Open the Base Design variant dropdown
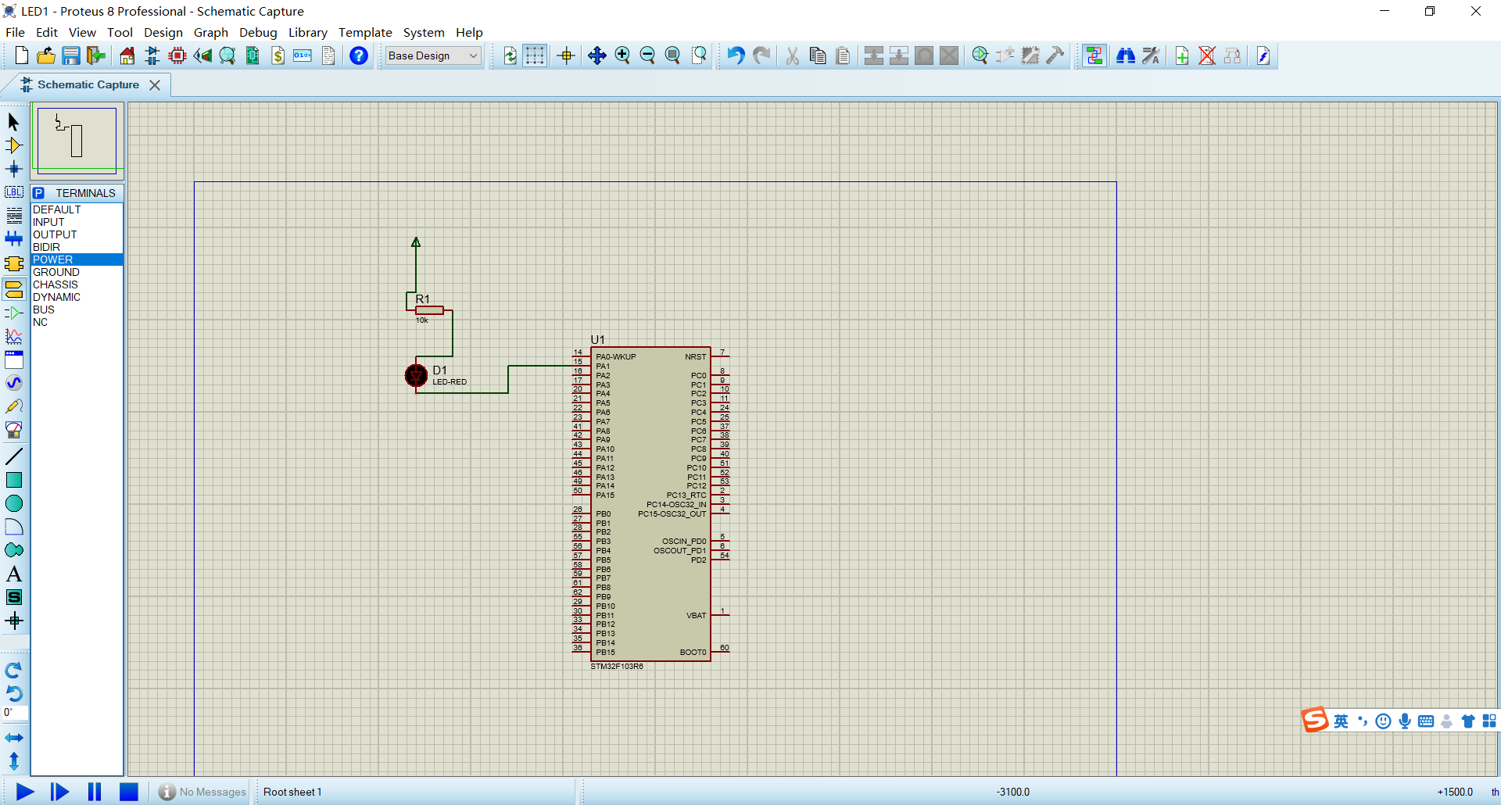Image resolution: width=1501 pixels, height=805 pixels. [432, 55]
